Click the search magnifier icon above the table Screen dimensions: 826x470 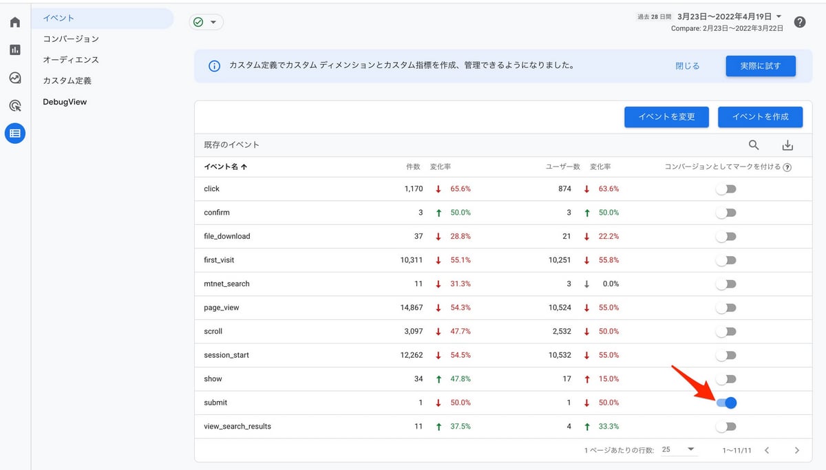[754, 145]
